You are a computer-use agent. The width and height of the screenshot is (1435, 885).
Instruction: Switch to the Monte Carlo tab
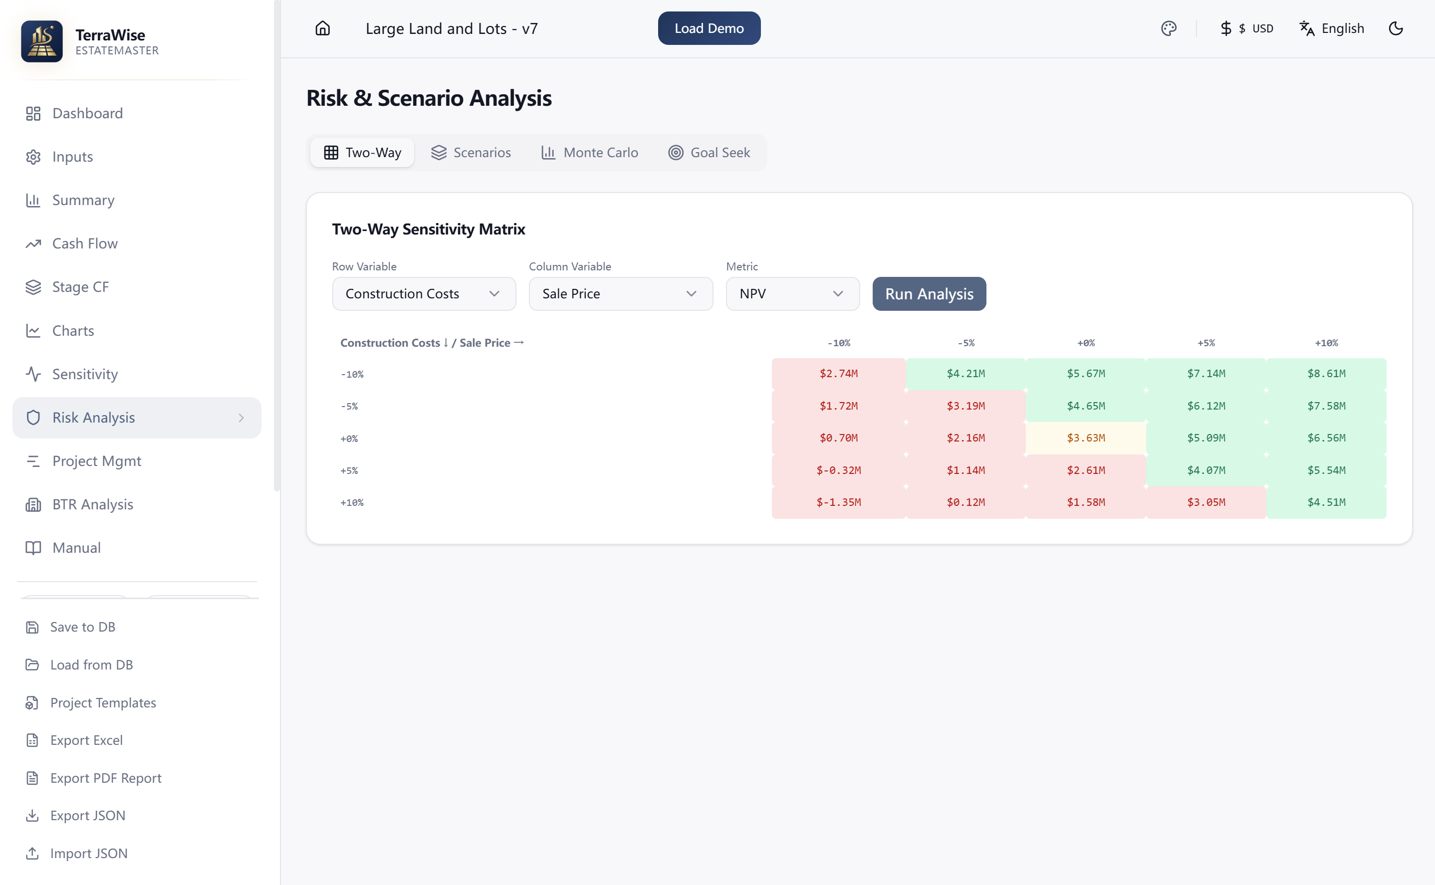click(x=589, y=153)
